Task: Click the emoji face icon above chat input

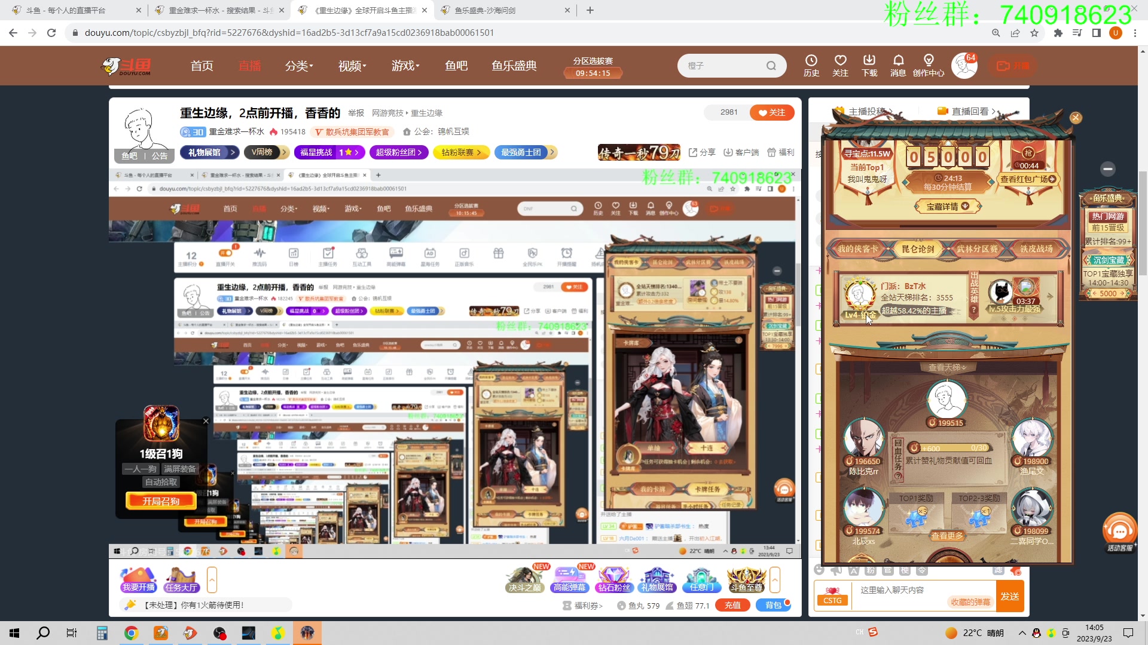Action: tap(819, 570)
